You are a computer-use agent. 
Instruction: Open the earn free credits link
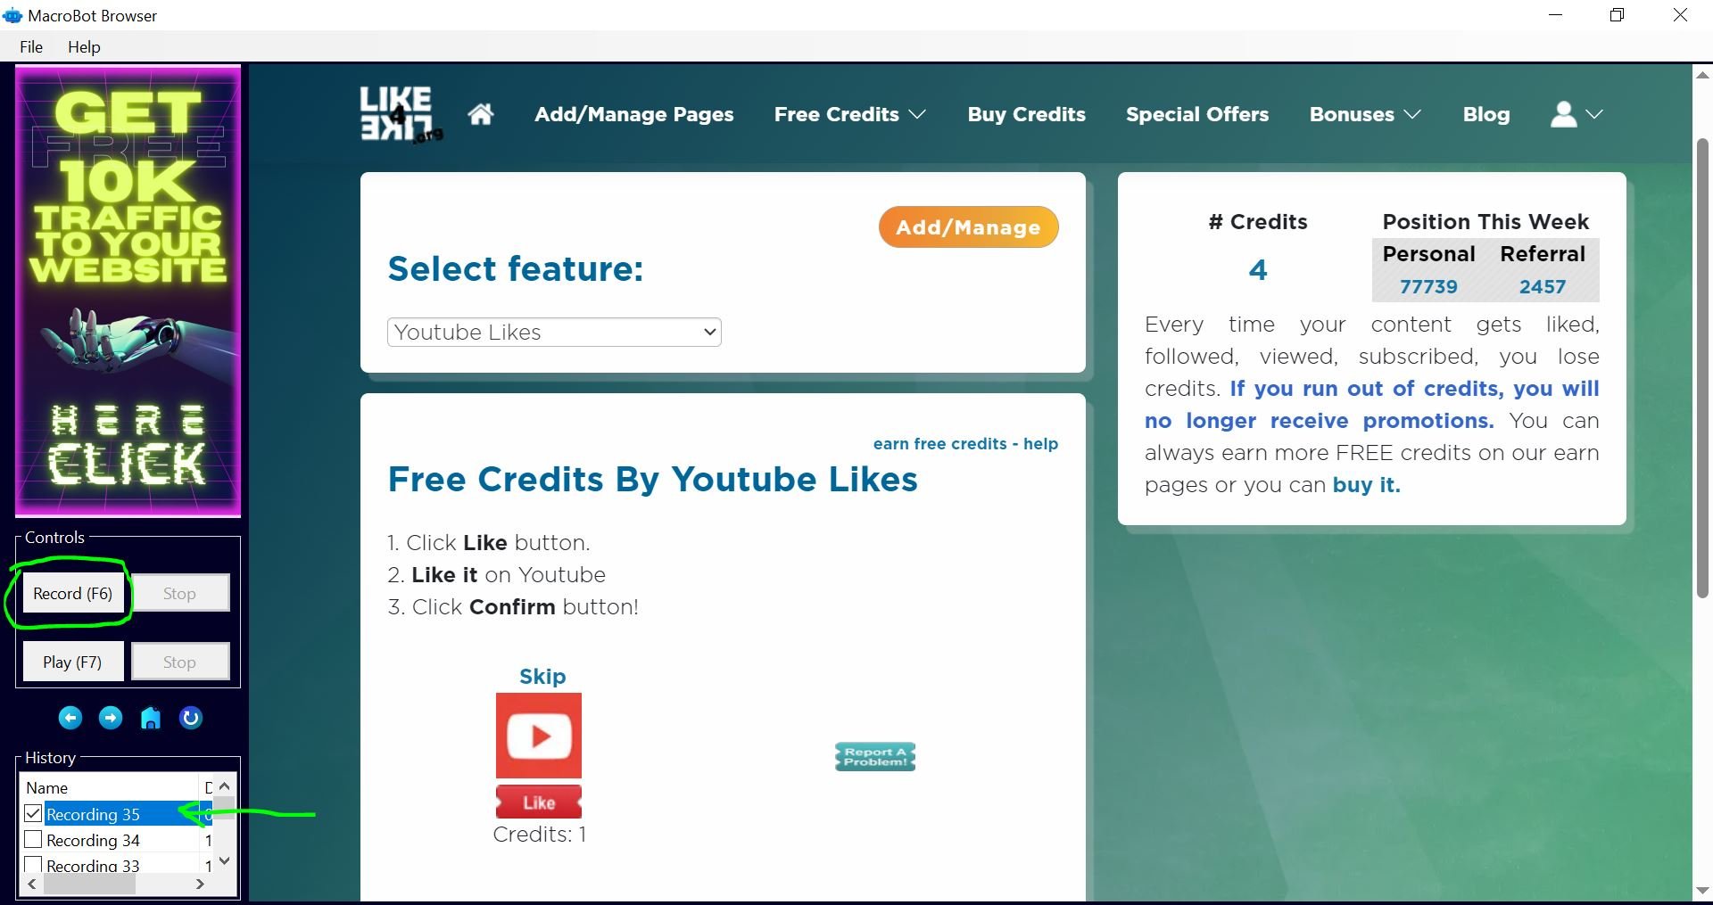pos(939,444)
